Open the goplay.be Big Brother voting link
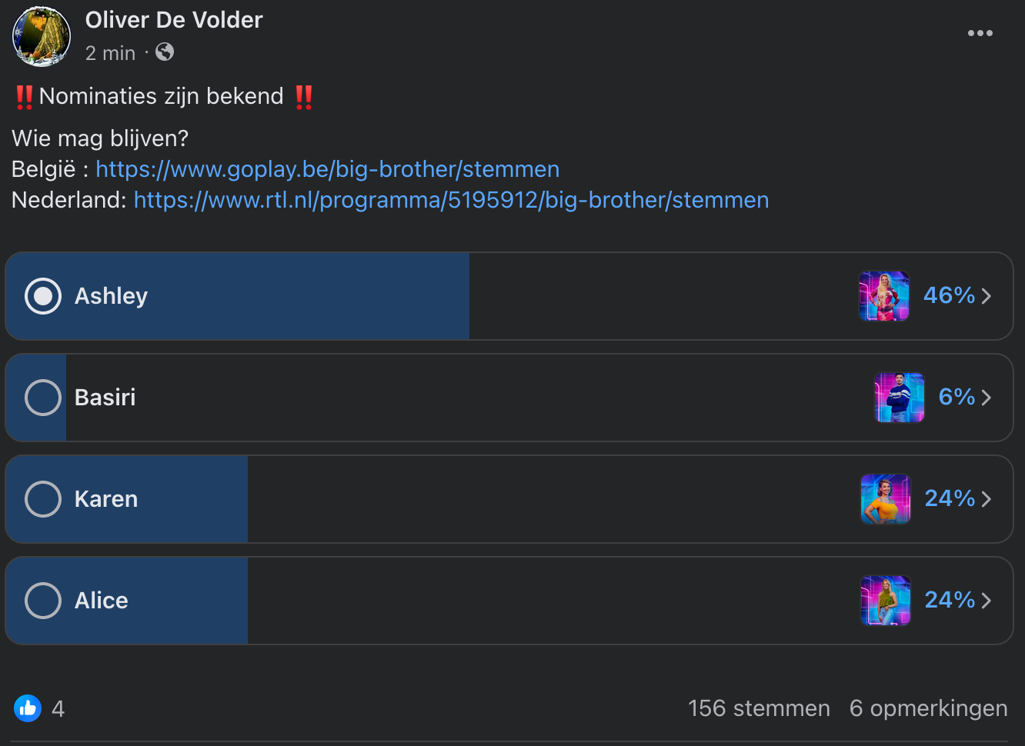The height and width of the screenshot is (746, 1025). (328, 169)
